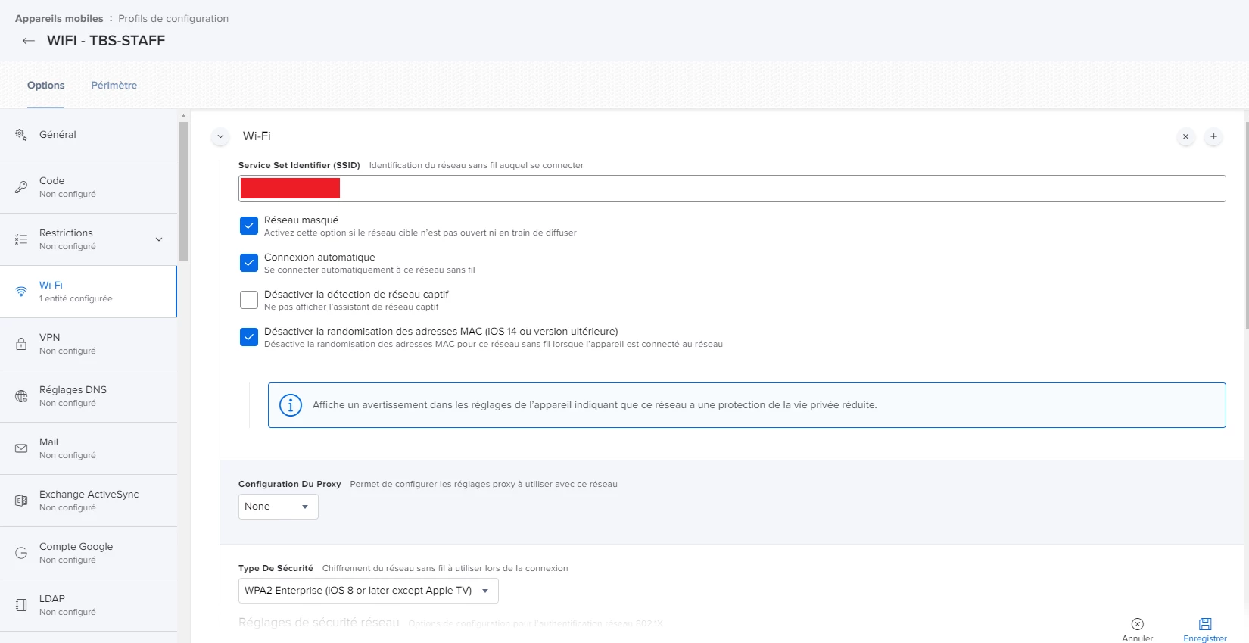Select Général in the sidebar

[x=89, y=135]
